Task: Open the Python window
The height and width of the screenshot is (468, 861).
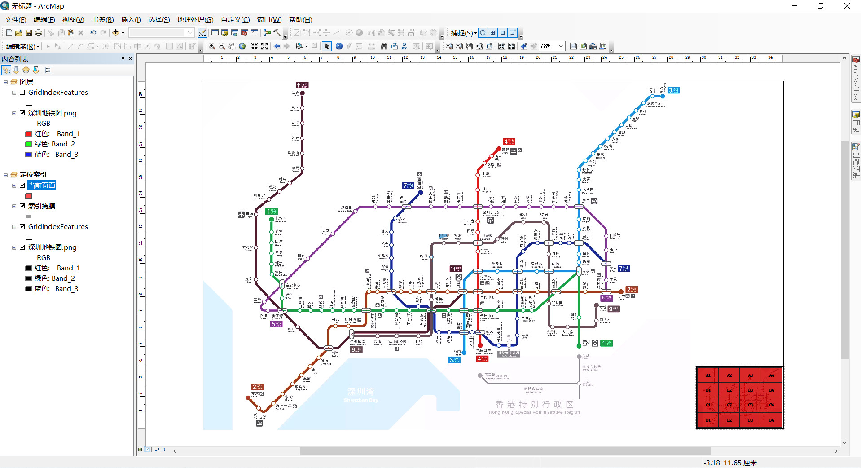Action: point(255,33)
